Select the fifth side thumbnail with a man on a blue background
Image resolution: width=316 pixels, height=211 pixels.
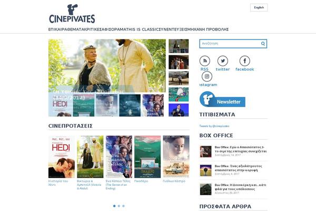click(179, 110)
